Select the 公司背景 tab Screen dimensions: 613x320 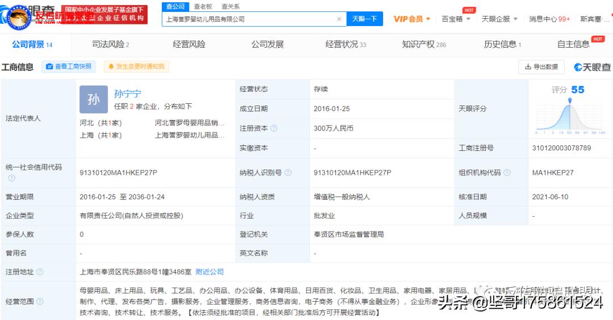(32, 45)
